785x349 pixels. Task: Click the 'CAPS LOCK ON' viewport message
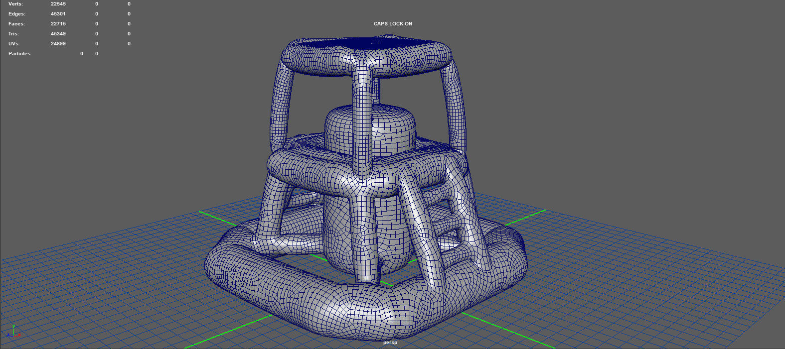click(x=393, y=24)
